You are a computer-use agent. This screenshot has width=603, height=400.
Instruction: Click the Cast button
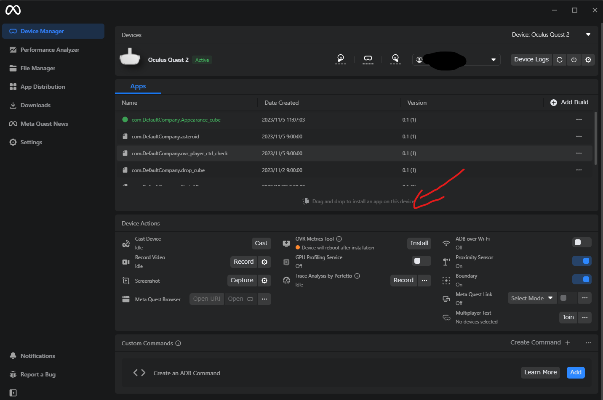click(261, 243)
